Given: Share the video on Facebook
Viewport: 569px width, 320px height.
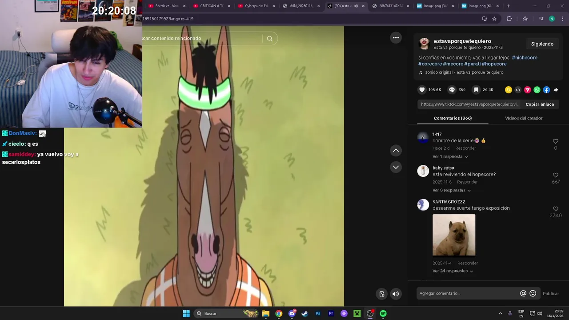Looking at the screenshot, I should pos(546,90).
